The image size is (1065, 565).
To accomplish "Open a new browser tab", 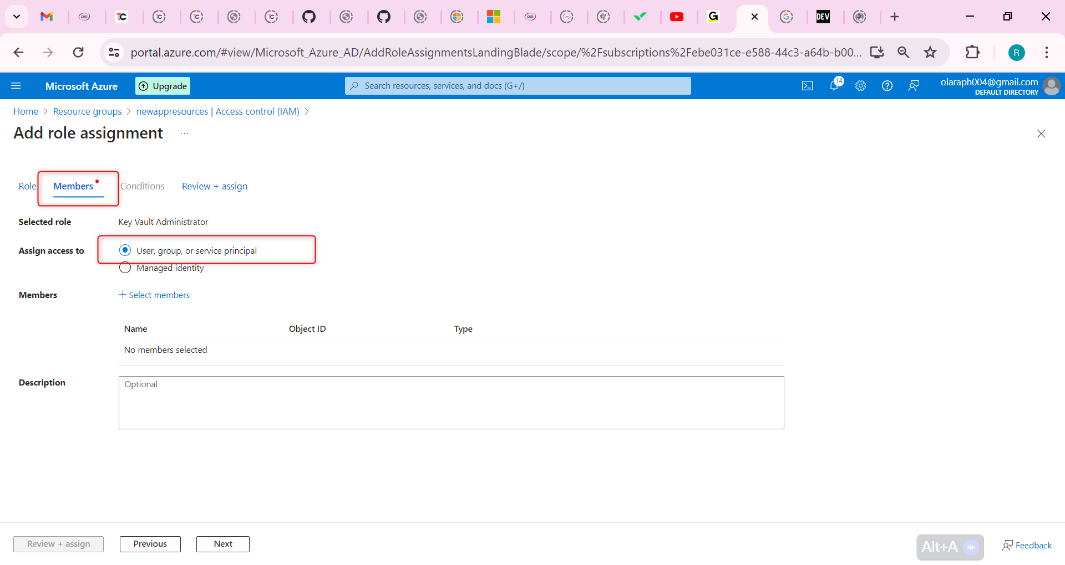I will coord(895,17).
